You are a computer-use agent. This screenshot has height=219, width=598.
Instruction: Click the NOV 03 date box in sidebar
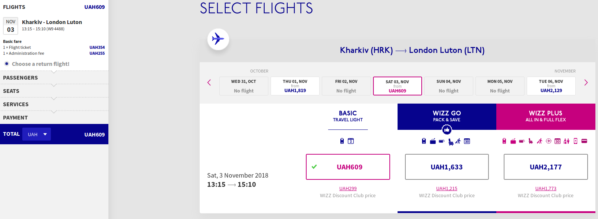click(x=11, y=26)
